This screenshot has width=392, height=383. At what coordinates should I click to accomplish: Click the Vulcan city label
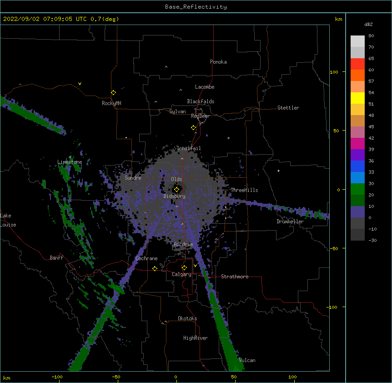(247, 360)
